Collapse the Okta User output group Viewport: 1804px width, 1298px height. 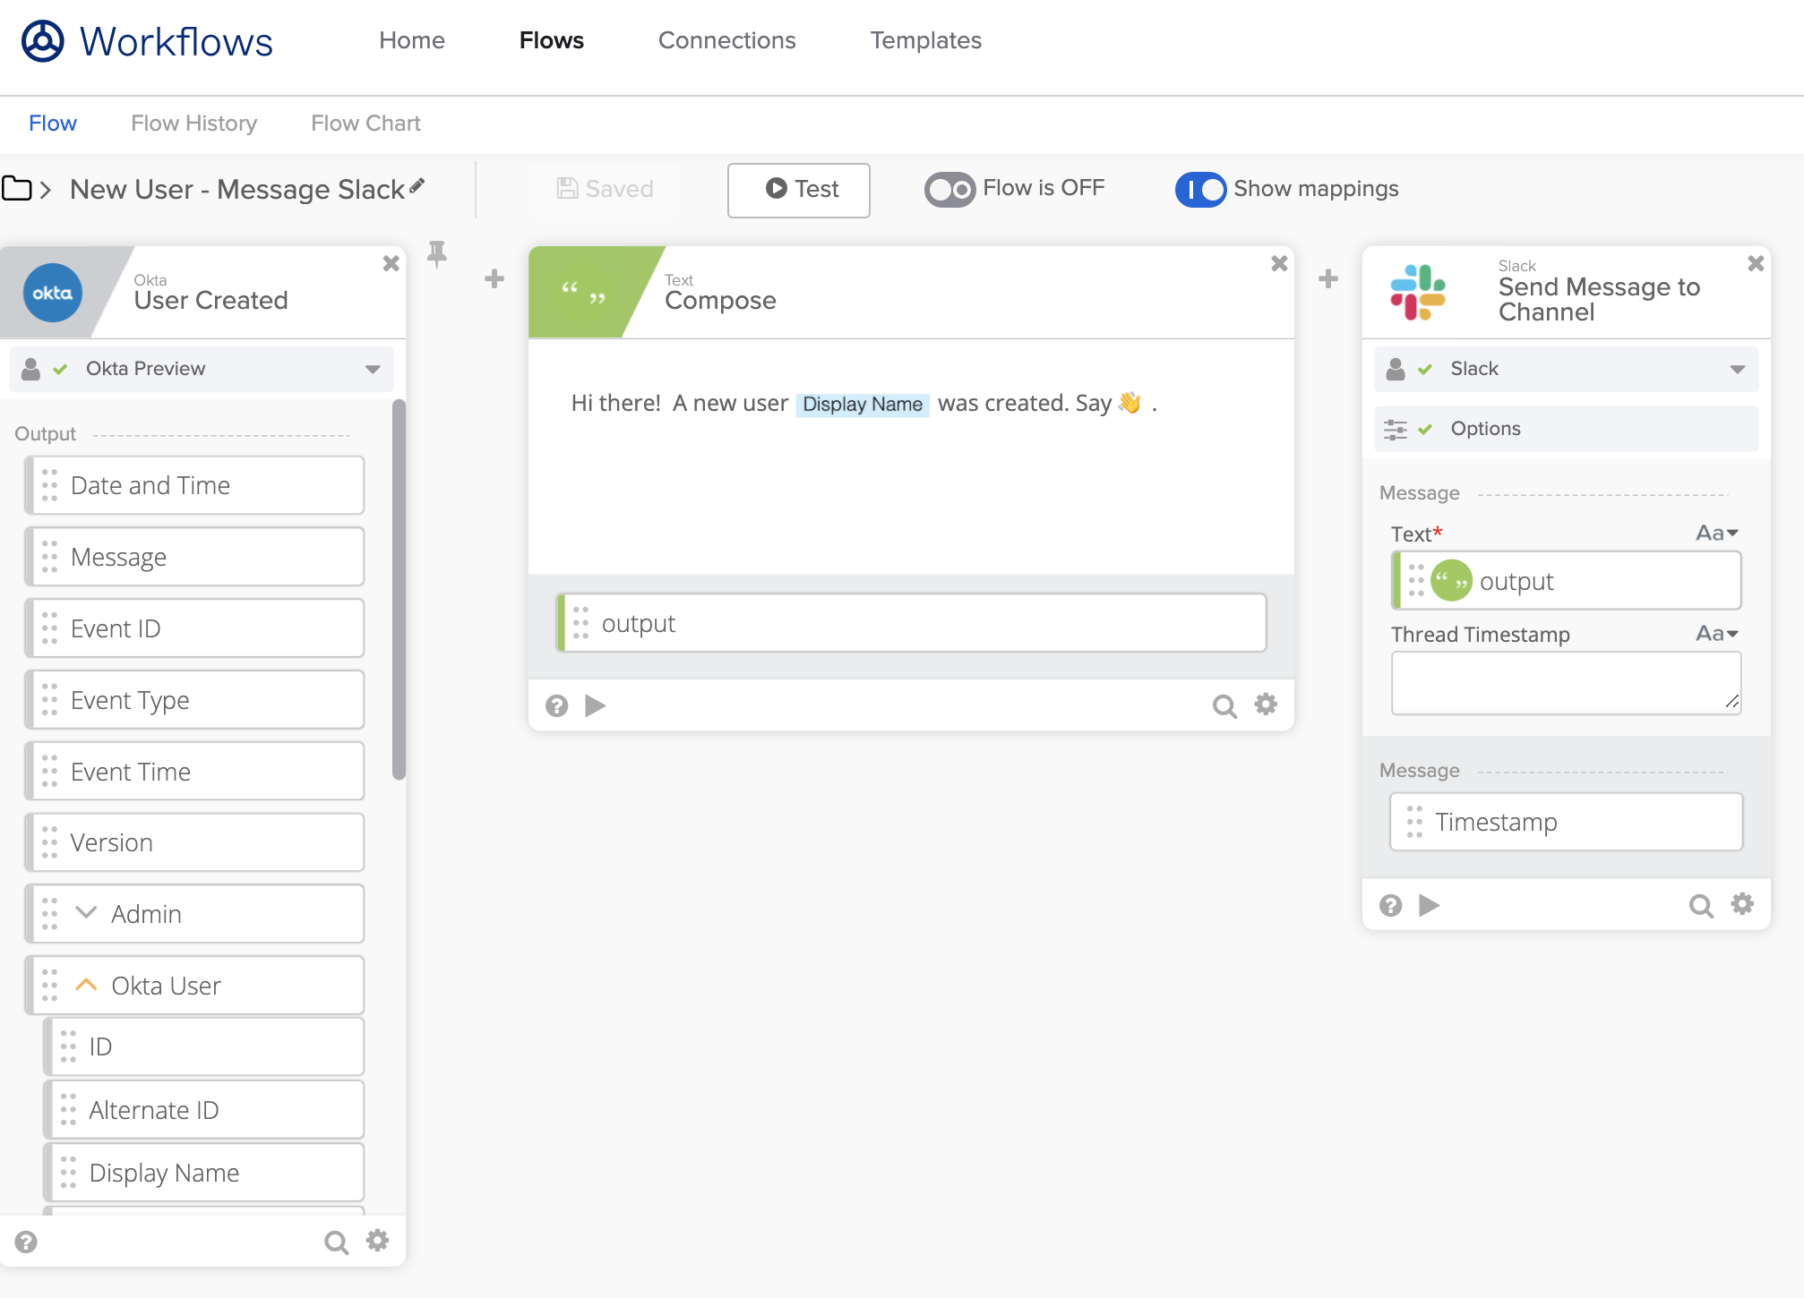[x=87, y=985]
